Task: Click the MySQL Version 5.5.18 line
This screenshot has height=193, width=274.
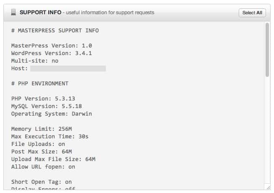Action: click(47, 106)
